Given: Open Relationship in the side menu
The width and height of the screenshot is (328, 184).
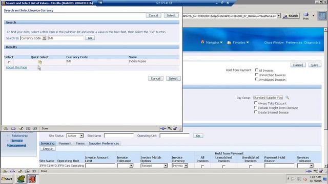Looking at the screenshot, I should point(19,135).
